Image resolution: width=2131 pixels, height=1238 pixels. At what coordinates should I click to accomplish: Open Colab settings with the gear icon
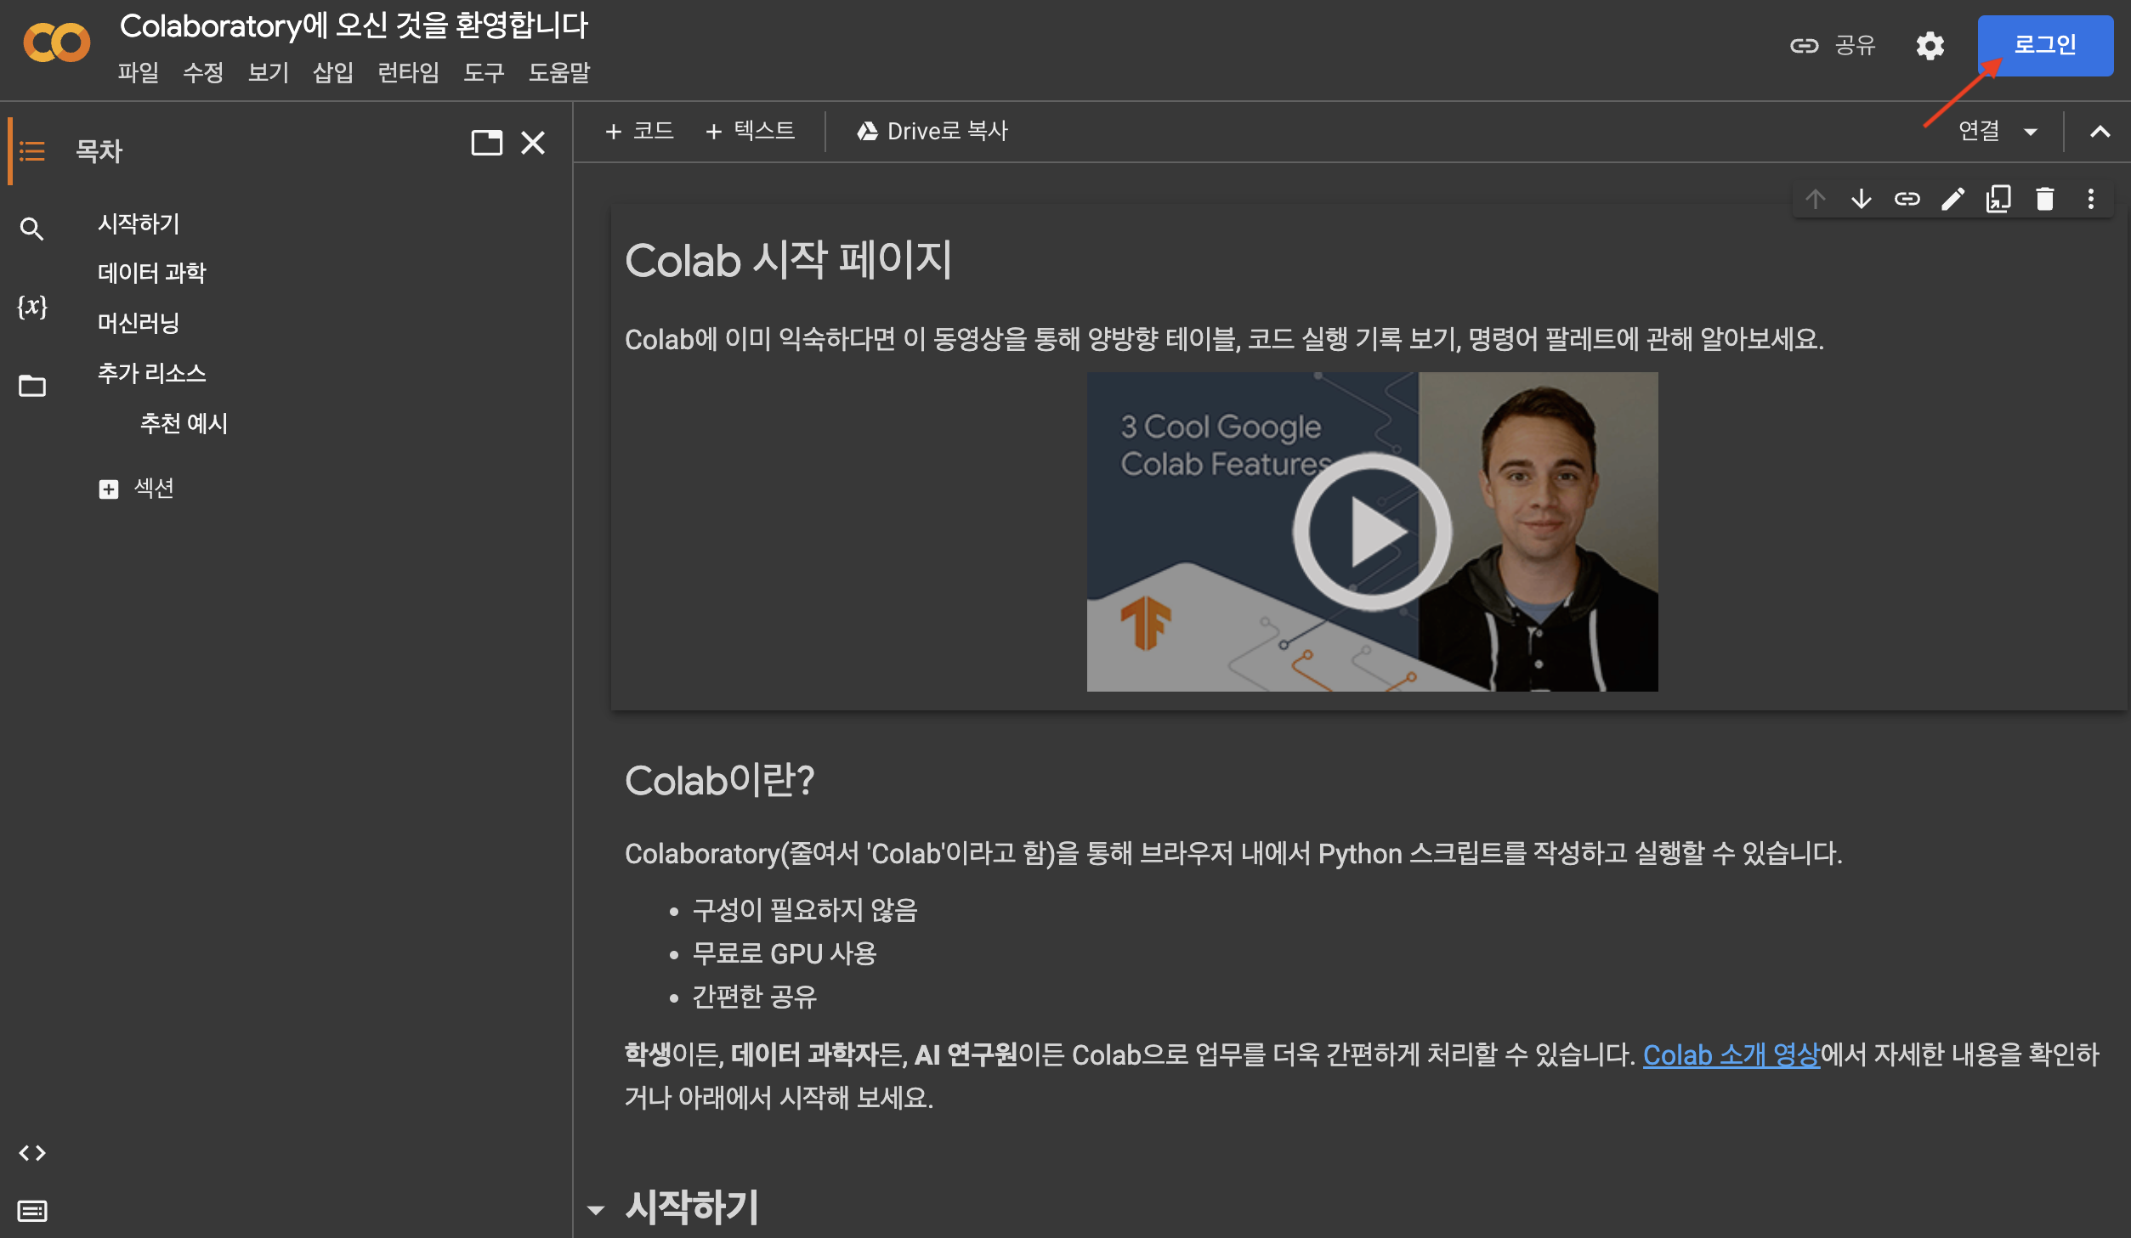tap(1930, 46)
